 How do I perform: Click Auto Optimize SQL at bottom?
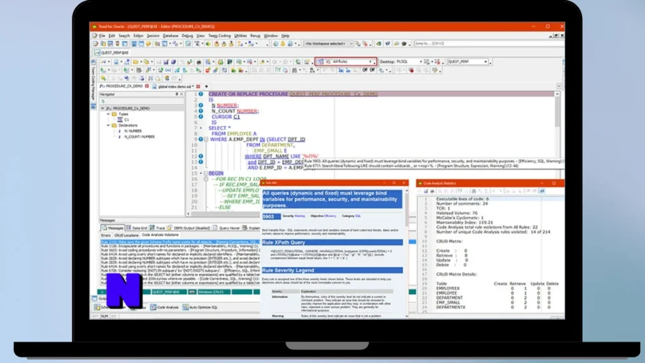(x=200, y=307)
